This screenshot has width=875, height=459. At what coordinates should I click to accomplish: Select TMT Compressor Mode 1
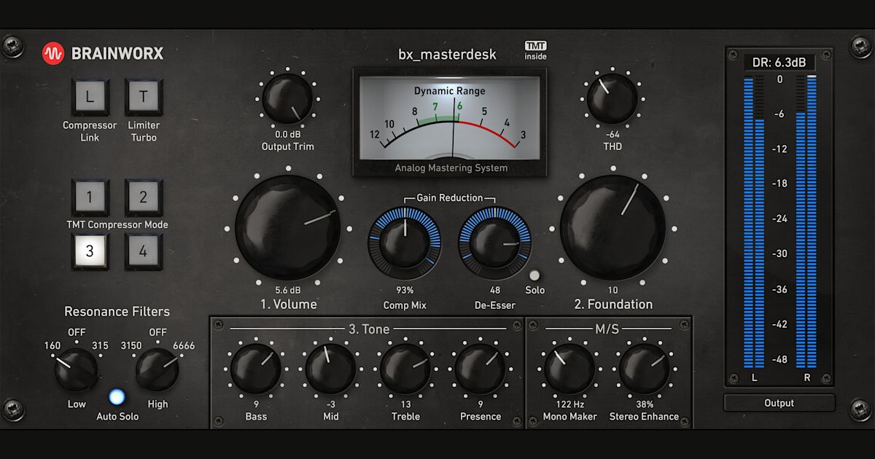point(90,197)
